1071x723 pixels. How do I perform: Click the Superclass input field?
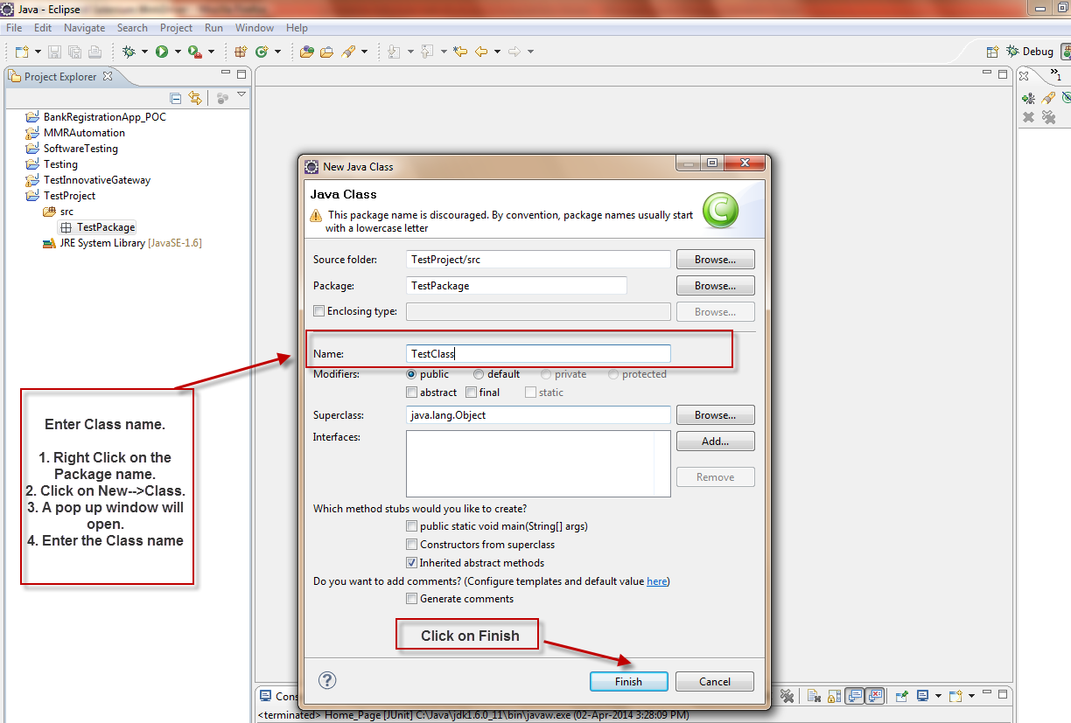coord(538,415)
